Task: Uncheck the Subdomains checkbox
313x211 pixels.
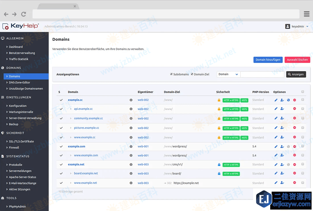Action: tap(171, 74)
